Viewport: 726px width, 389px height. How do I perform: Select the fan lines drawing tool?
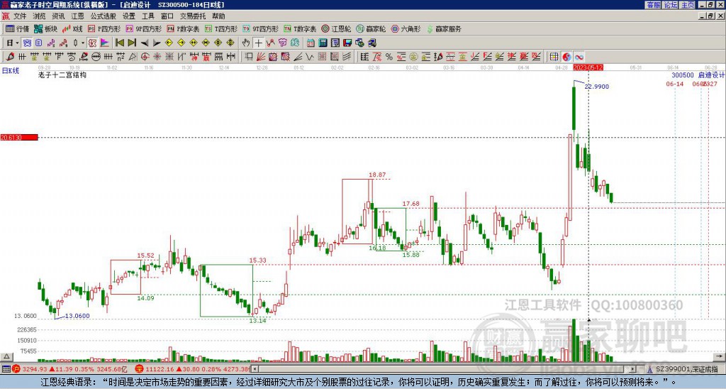261,57
